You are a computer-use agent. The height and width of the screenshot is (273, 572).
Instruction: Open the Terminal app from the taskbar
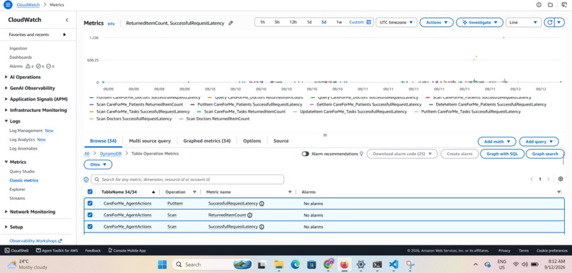378,264
